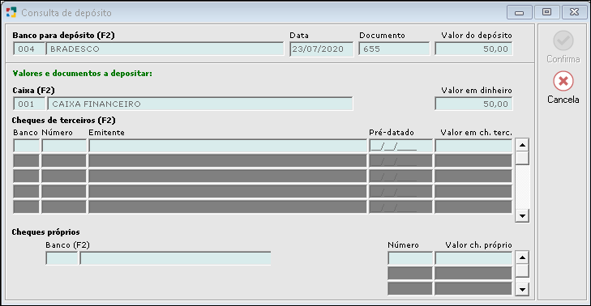Click the 'Pré-datado' column header
Viewport: 591px width, 306px height.
392,133
